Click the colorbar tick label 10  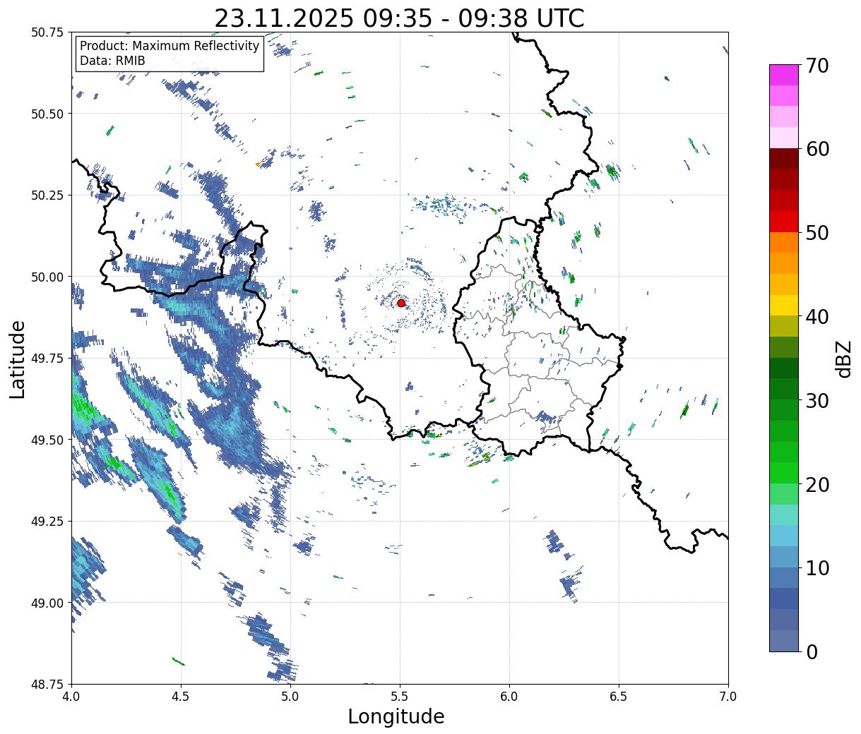[x=817, y=567]
